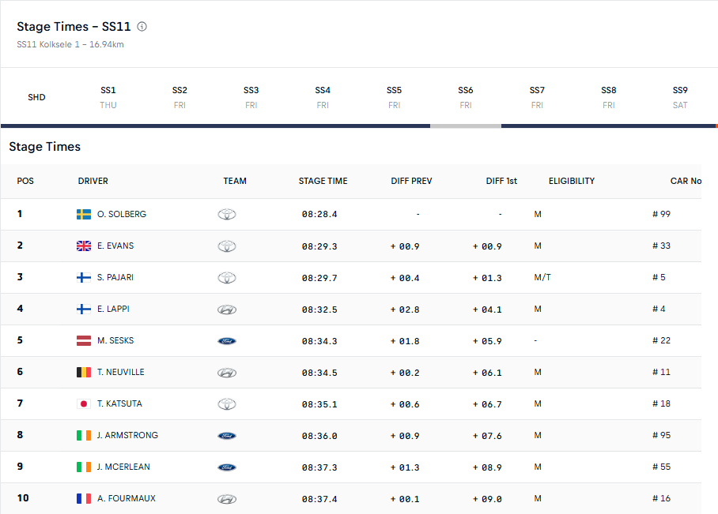Click the DIFF 1st column header

point(501,181)
